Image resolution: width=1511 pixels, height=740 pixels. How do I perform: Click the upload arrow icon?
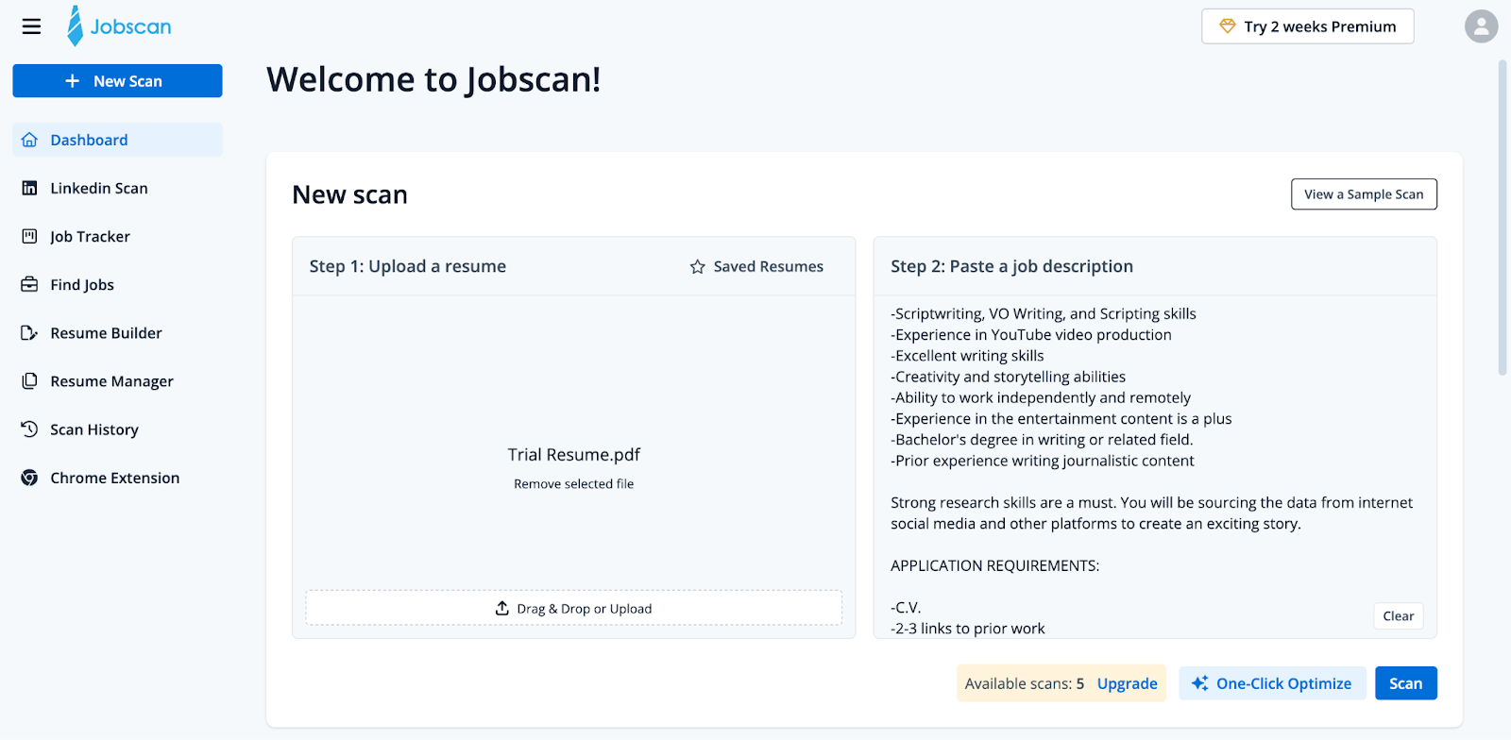pos(502,609)
